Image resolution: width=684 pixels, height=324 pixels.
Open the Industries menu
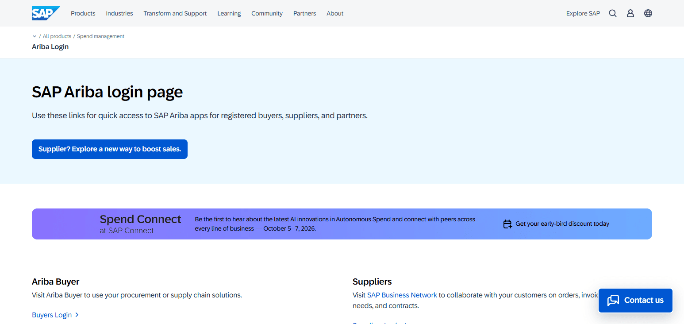point(119,13)
